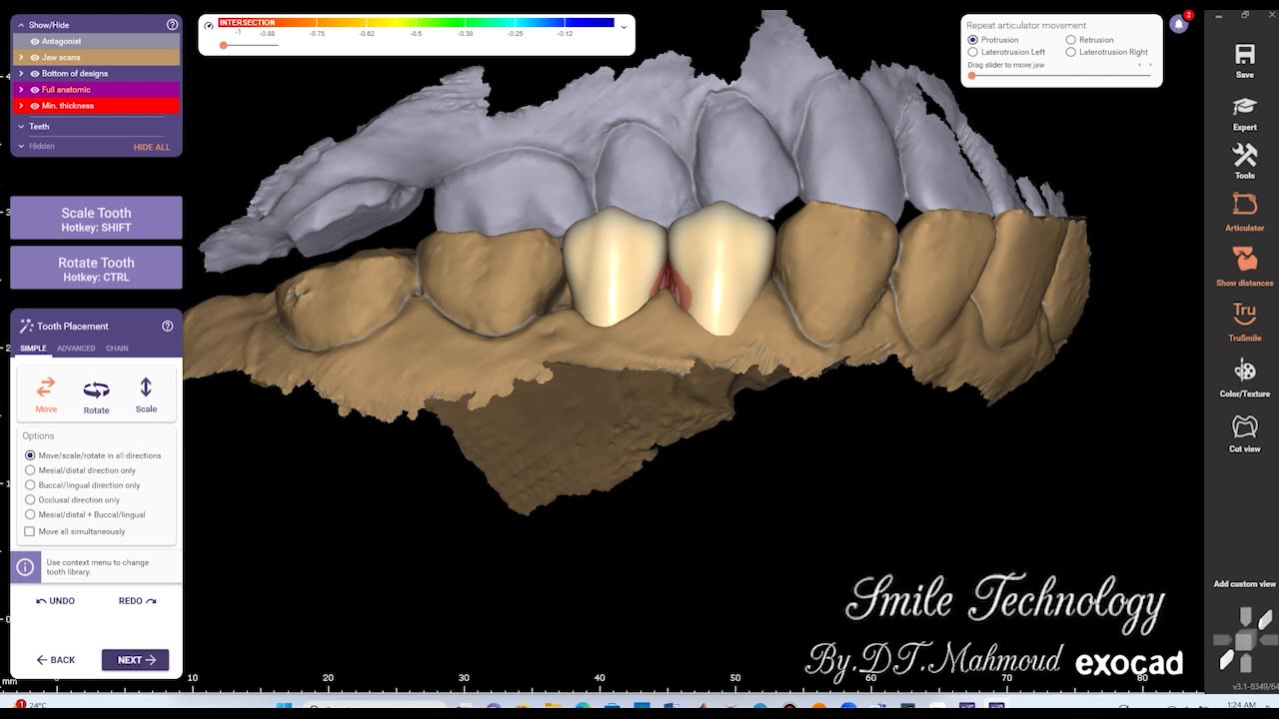
Task: Select Protrusion articulator movement
Action: tap(973, 40)
